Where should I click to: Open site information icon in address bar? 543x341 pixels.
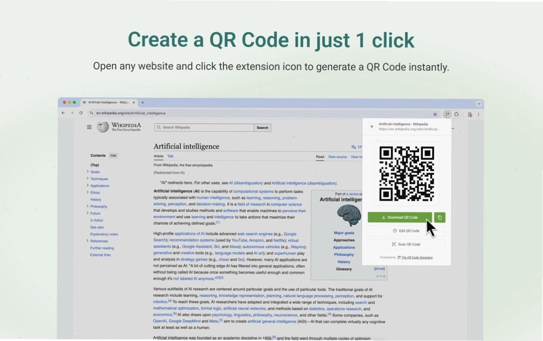tap(92, 113)
